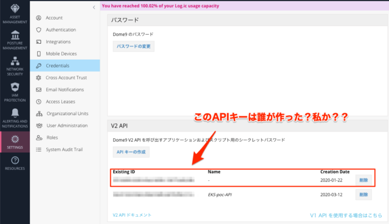
Task: Click the 2020-01-22 creation date
Action: (331, 180)
